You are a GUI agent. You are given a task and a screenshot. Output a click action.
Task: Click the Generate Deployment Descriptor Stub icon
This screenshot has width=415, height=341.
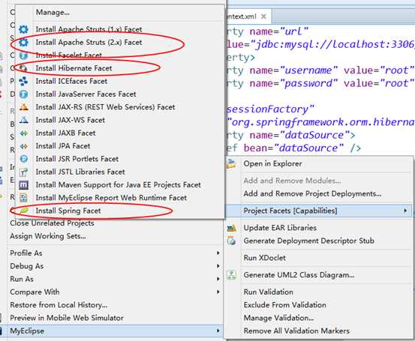point(231,241)
